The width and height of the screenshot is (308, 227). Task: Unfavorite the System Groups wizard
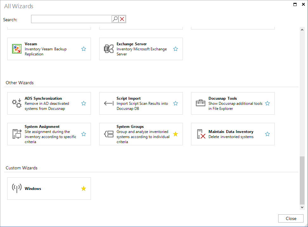(176, 134)
